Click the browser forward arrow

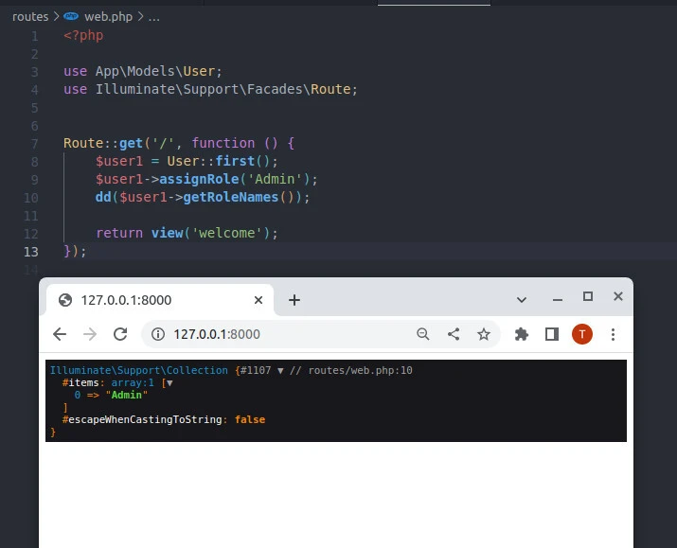(x=90, y=334)
